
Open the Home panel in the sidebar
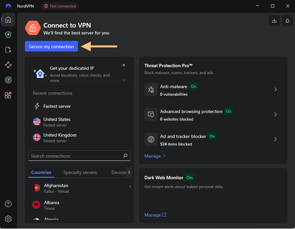click(x=8, y=20)
